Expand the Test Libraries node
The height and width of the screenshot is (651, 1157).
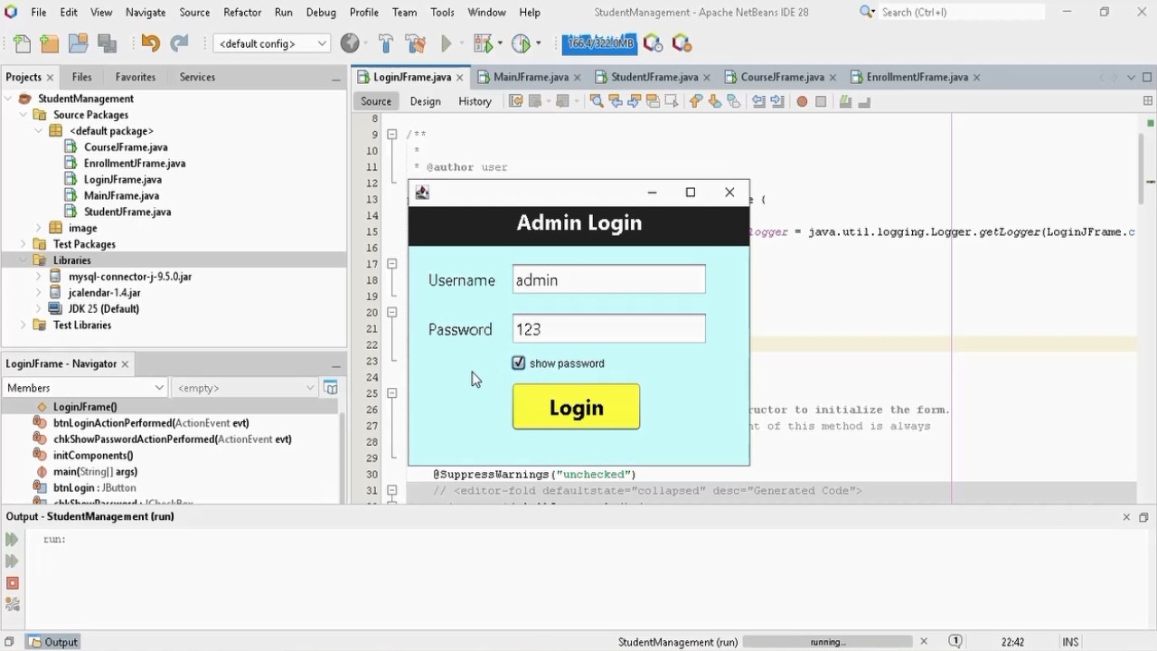(x=24, y=325)
